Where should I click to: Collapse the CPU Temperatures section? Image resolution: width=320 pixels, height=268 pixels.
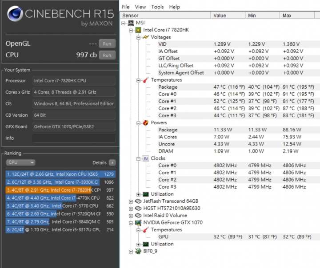[x=138, y=80]
